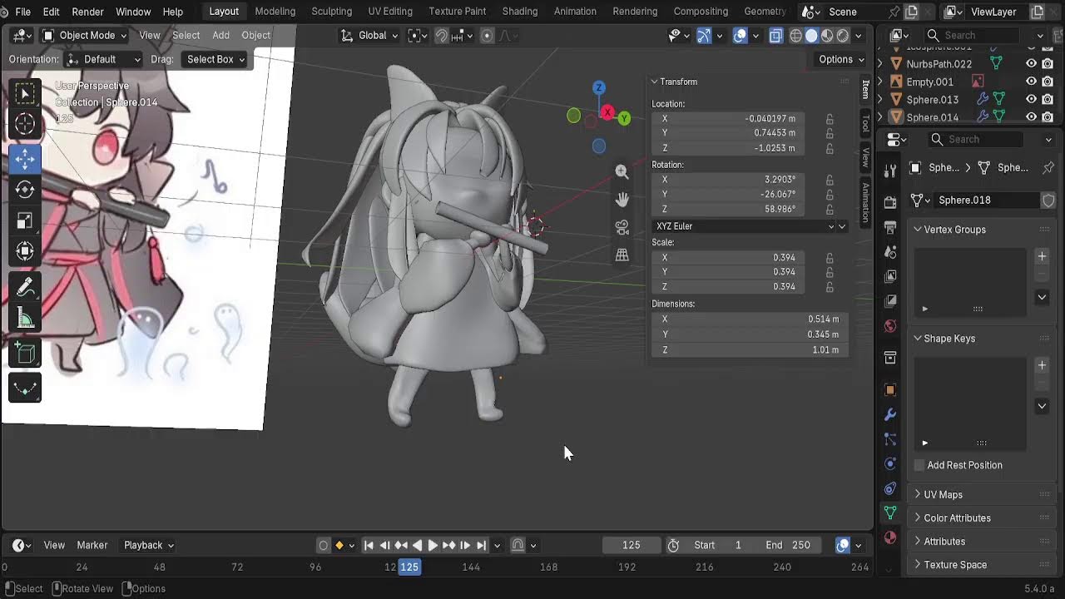This screenshot has width=1065, height=599.
Task: Activate the Scale tool
Action: (25, 220)
